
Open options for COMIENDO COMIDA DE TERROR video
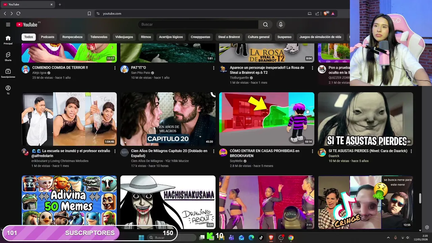115,68
